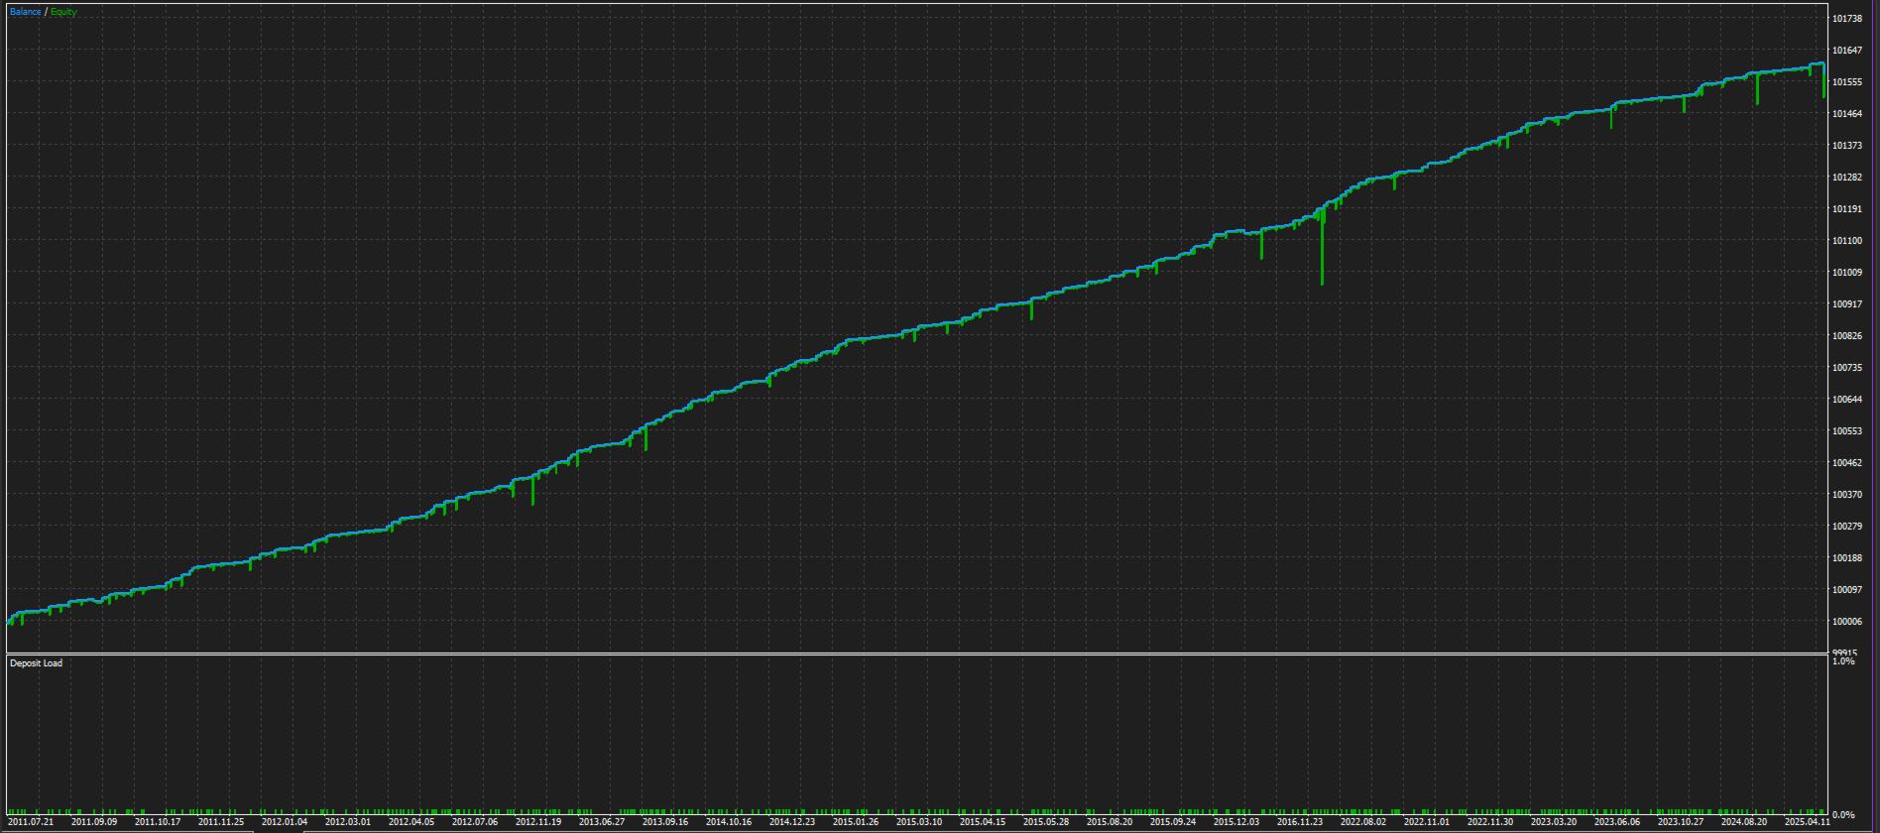Pick the 2016.11.23 date label

pyautogui.click(x=1300, y=822)
